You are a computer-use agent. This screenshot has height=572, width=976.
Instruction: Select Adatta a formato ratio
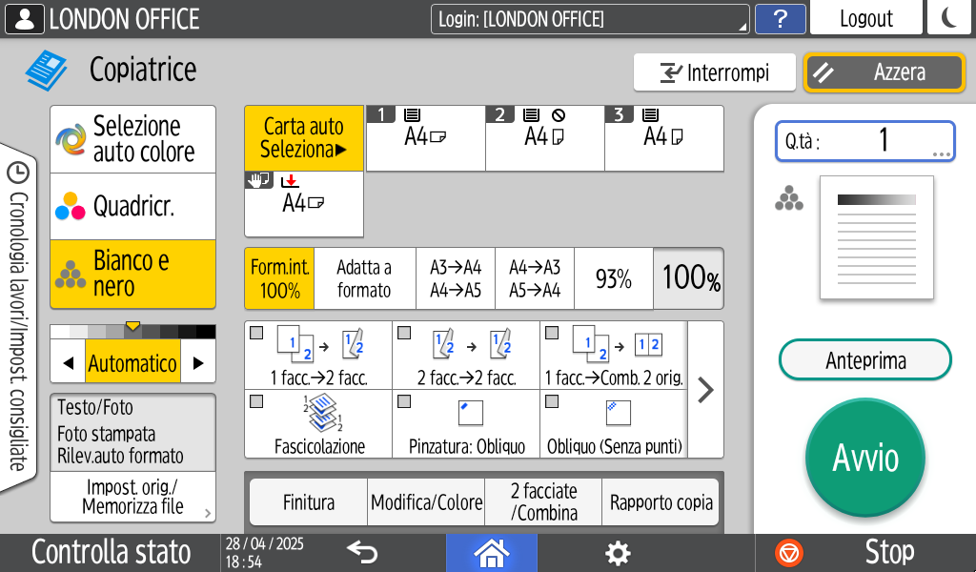[365, 278]
